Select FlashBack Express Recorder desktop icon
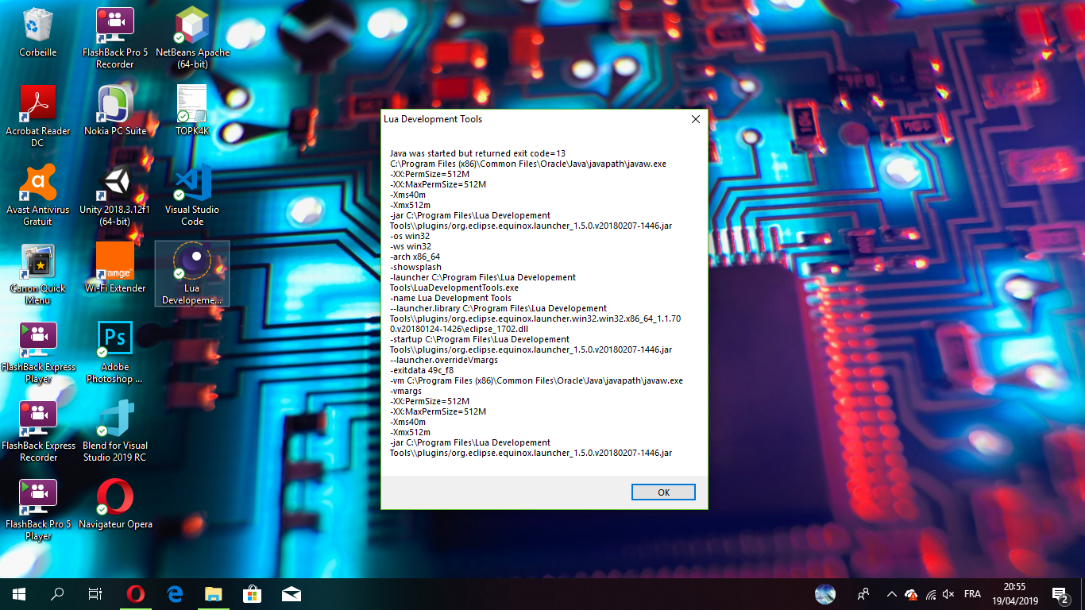The image size is (1085, 610). pyautogui.click(x=38, y=431)
